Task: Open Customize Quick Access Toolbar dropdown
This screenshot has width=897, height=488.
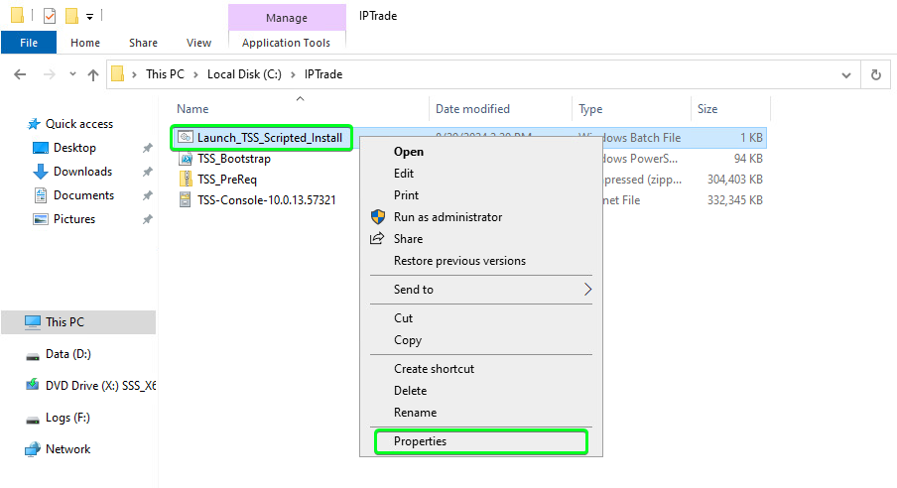Action: 90,17
